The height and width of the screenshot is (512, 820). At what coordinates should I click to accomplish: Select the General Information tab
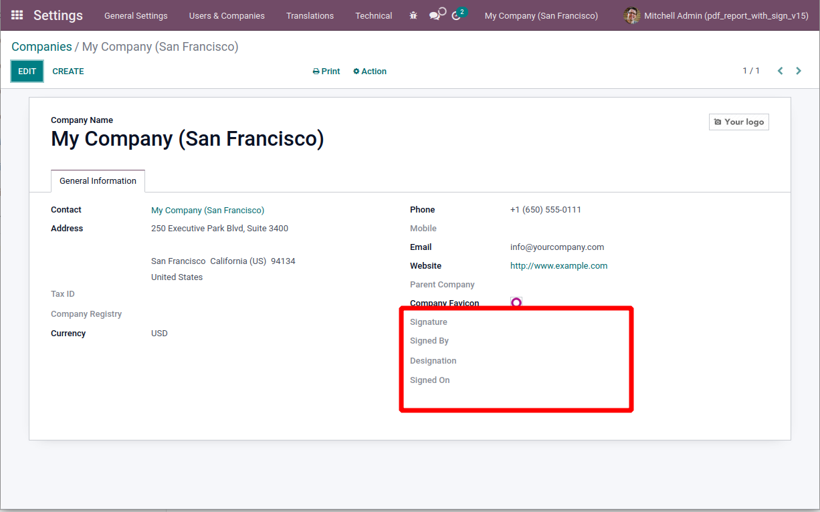click(x=98, y=181)
